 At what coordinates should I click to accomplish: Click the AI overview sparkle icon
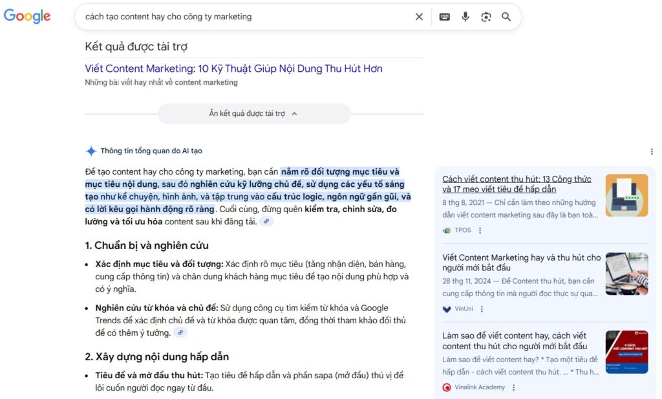[x=89, y=150]
